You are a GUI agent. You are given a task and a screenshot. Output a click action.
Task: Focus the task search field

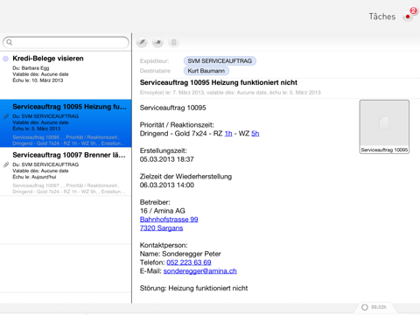[x=66, y=43]
